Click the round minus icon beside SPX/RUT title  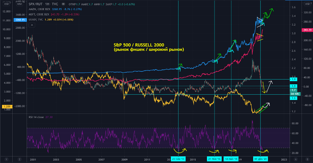click(x=63, y=4)
